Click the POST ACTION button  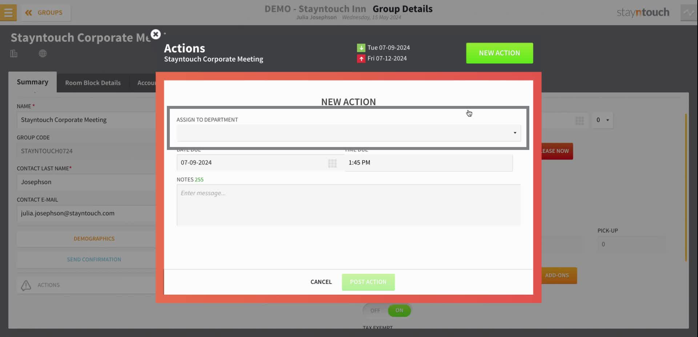click(368, 282)
